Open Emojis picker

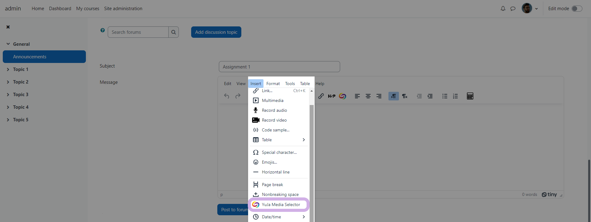[279, 162]
